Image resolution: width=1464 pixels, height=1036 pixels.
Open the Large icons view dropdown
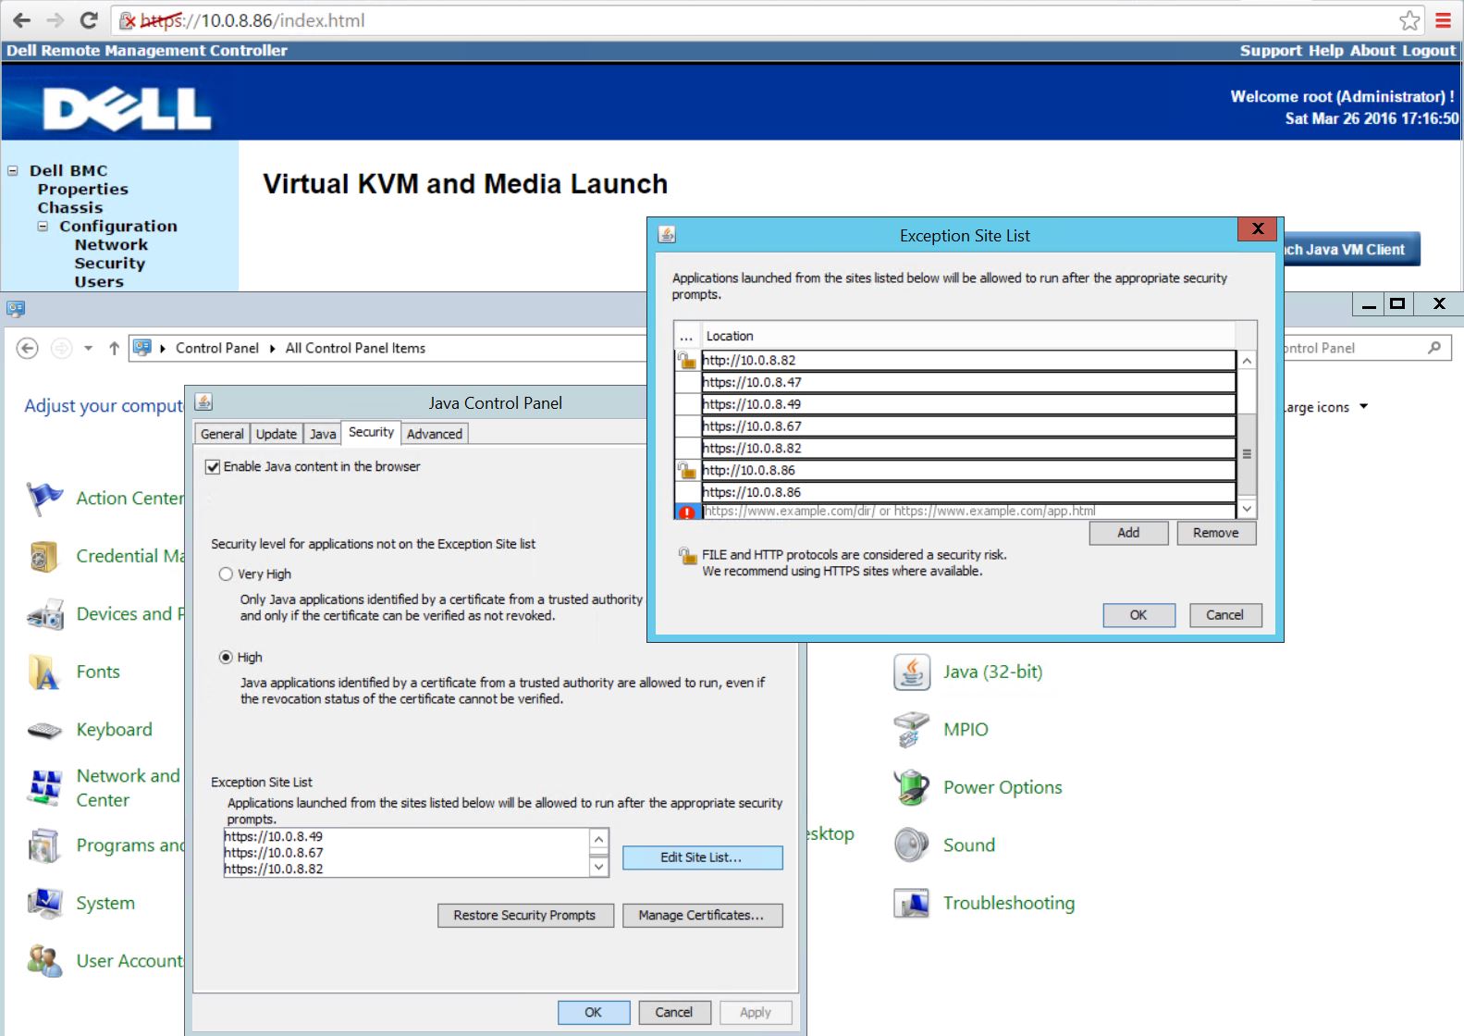[1363, 407]
